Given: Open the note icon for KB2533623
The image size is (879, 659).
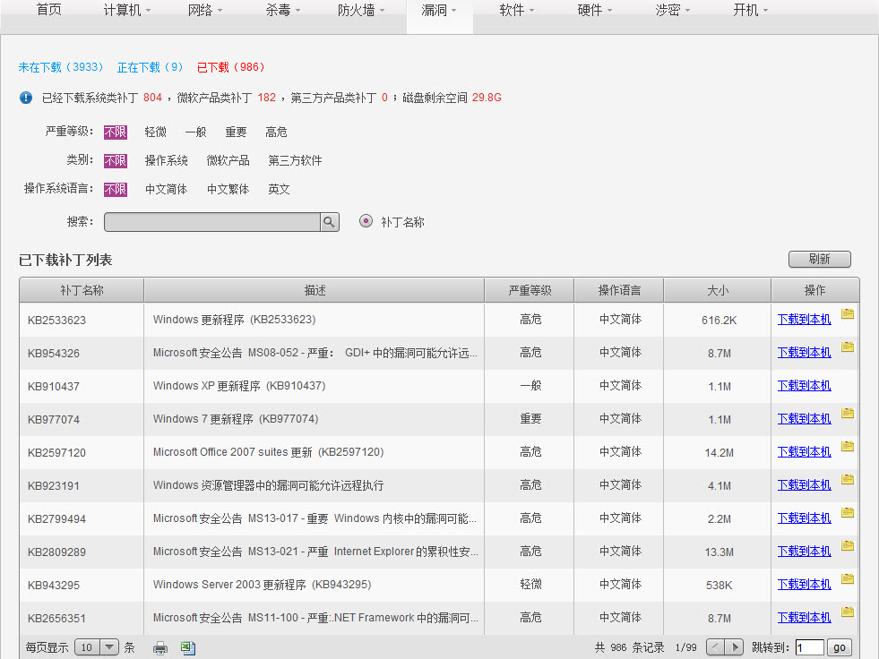Looking at the screenshot, I should pos(847,314).
